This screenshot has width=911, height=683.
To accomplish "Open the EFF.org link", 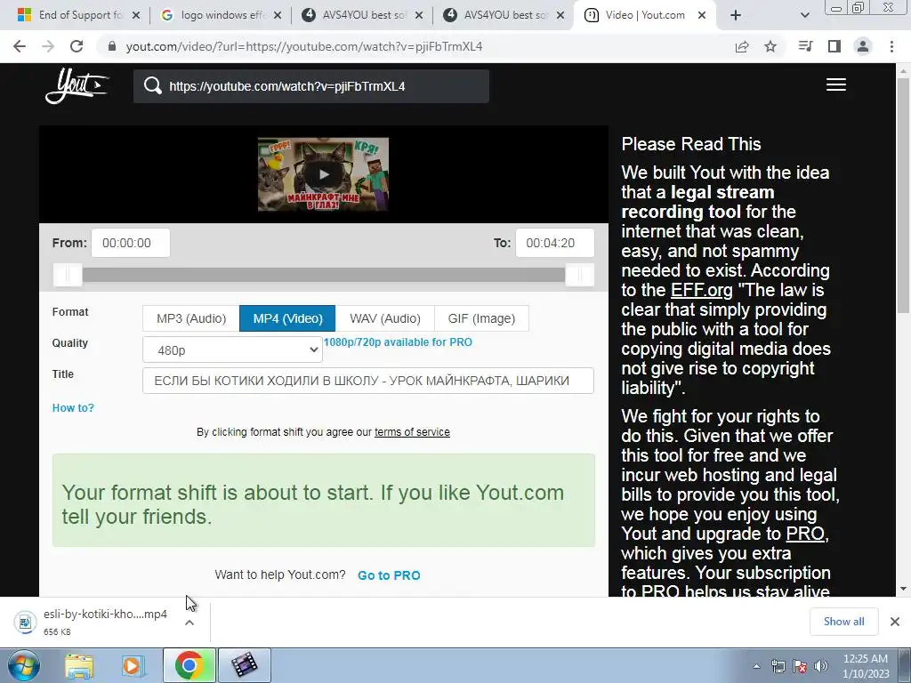I will tap(701, 290).
